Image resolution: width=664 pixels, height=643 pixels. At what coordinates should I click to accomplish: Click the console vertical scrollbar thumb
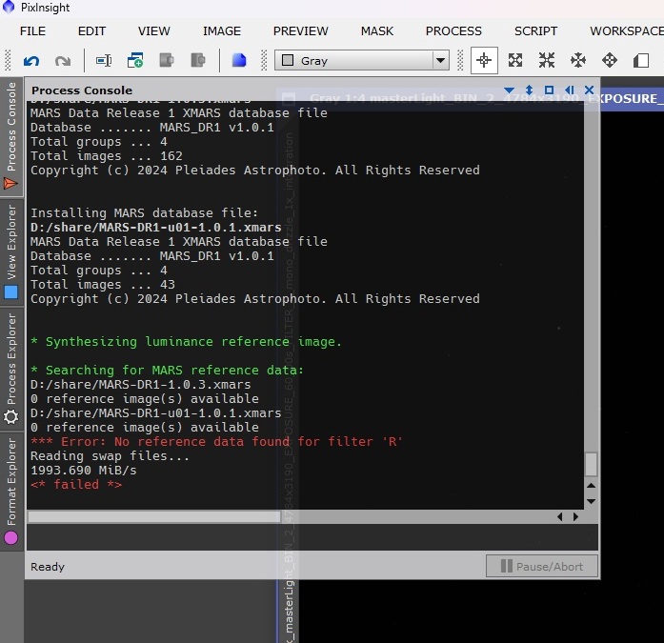point(591,464)
